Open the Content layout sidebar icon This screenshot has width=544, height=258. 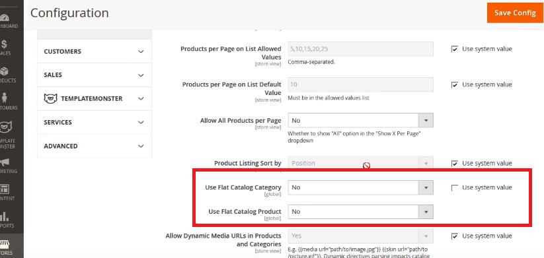5,189
